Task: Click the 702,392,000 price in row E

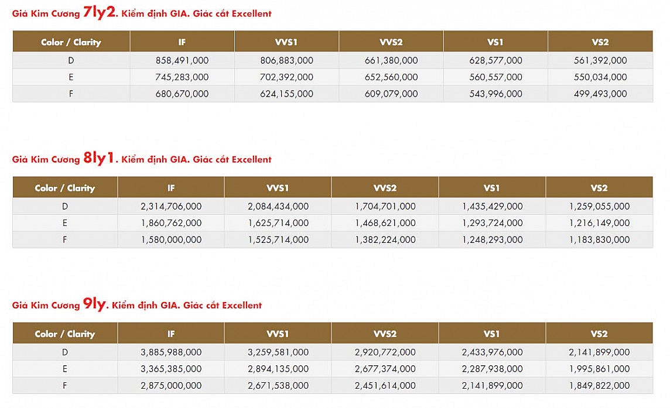Action: click(x=286, y=77)
